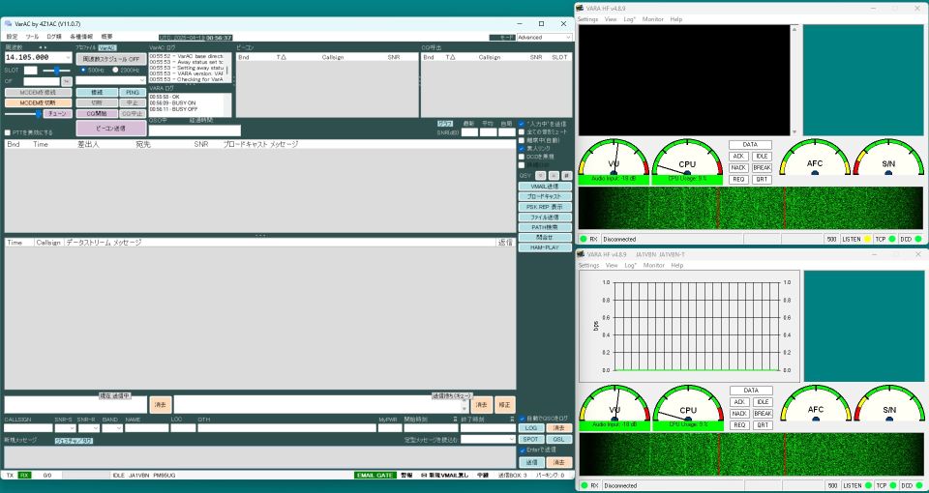929x493 pixels.
Task: Open the BAND dropdown
Action: (x=119, y=428)
